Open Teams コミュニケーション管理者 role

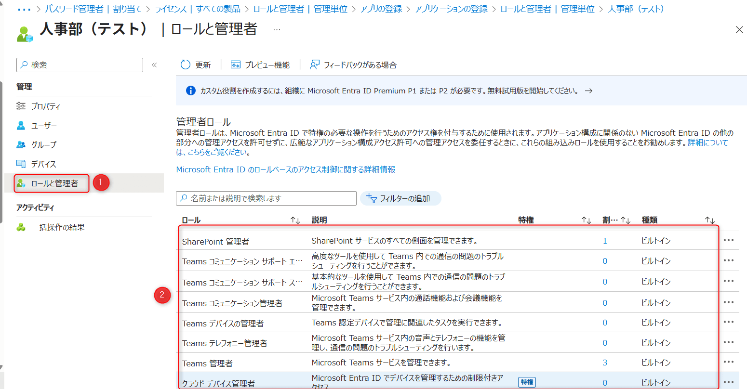tap(232, 303)
